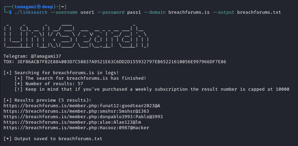Click the weekly subscription cap warning line

[152, 89]
